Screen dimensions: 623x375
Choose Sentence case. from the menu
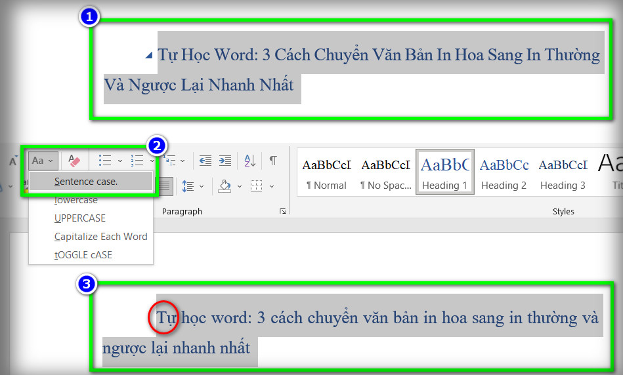(91, 182)
